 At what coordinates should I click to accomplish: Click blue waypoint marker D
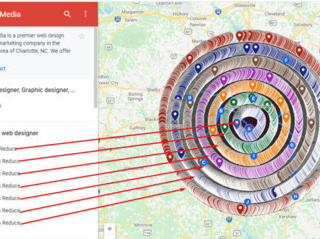189,98
